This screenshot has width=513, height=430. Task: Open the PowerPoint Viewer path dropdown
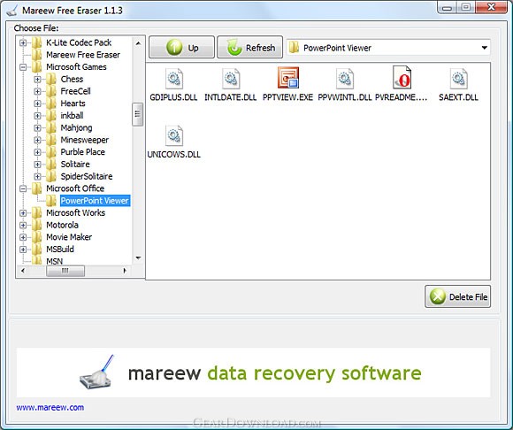pos(485,48)
